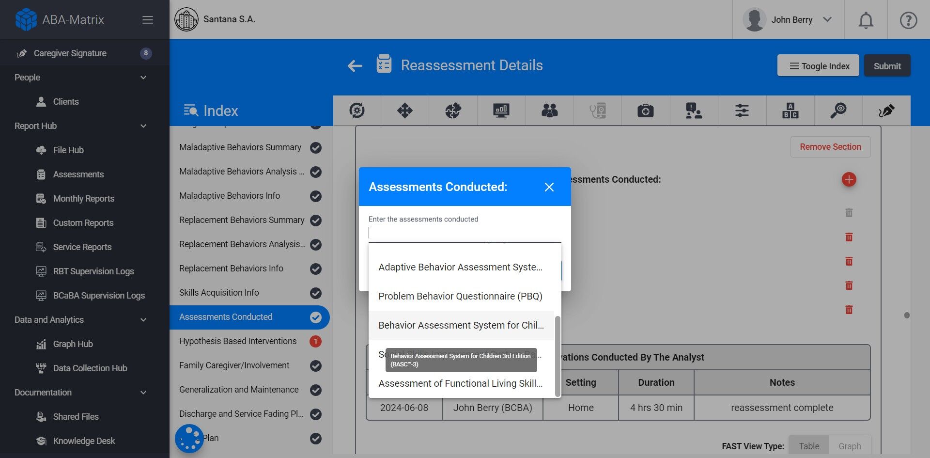Click the ABA-Matrix cube logo

tap(26, 19)
